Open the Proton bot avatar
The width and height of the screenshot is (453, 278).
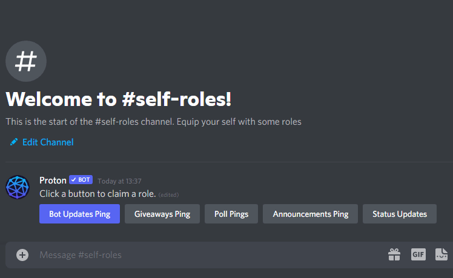pyautogui.click(x=18, y=187)
